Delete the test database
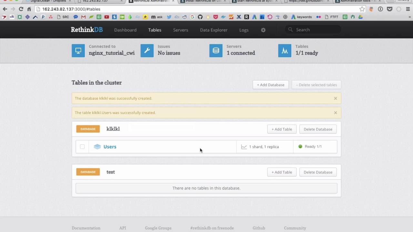Screen dimensions: 413x232 [x=318, y=172]
